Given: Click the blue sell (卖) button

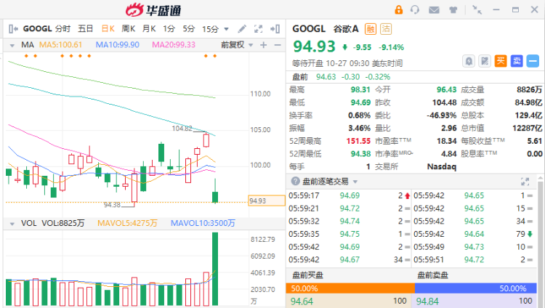Looking at the screenshot, I should point(517,61).
